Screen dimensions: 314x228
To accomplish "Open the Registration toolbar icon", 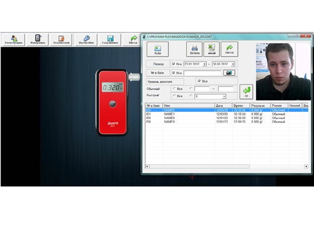I will click(14, 39).
